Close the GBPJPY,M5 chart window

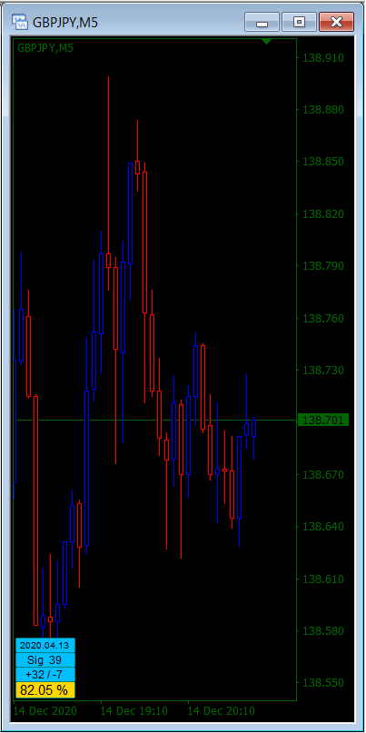pyautogui.click(x=336, y=22)
